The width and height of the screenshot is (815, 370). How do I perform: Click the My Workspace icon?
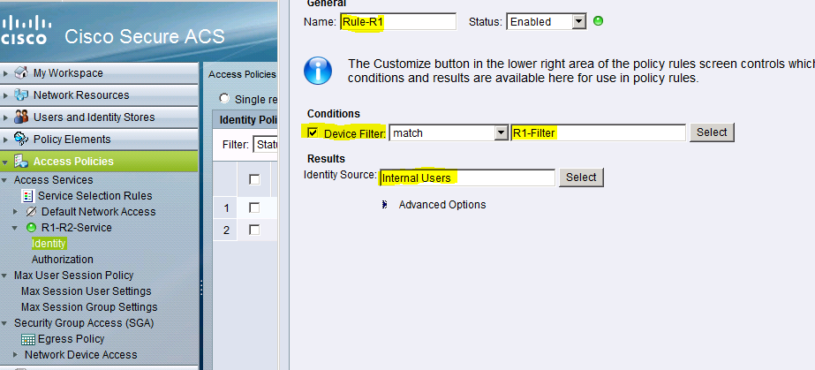click(21, 72)
